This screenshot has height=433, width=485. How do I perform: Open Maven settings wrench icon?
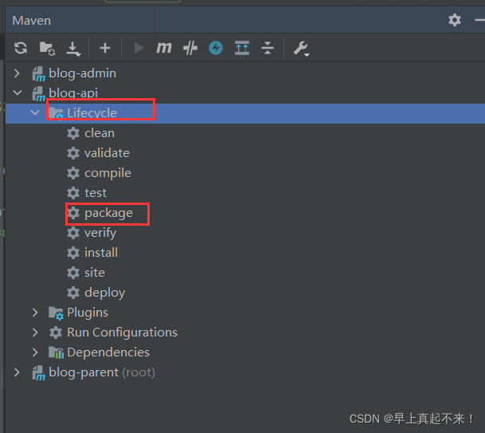coord(301,49)
